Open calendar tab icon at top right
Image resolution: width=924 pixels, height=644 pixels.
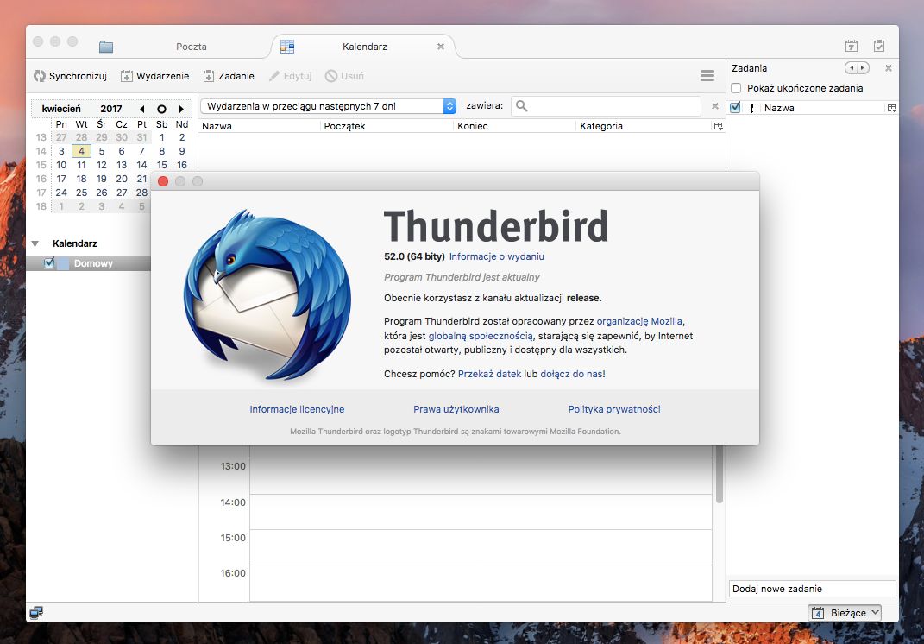(852, 47)
